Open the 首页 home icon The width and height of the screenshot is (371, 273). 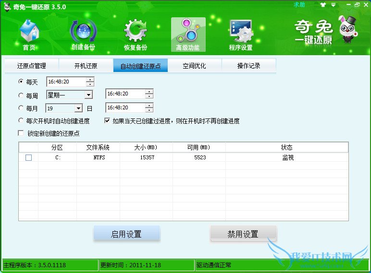point(29,35)
